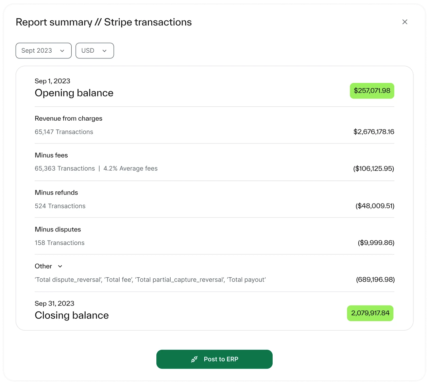
Task: Select the Minus fees row label
Action: coord(51,155)
